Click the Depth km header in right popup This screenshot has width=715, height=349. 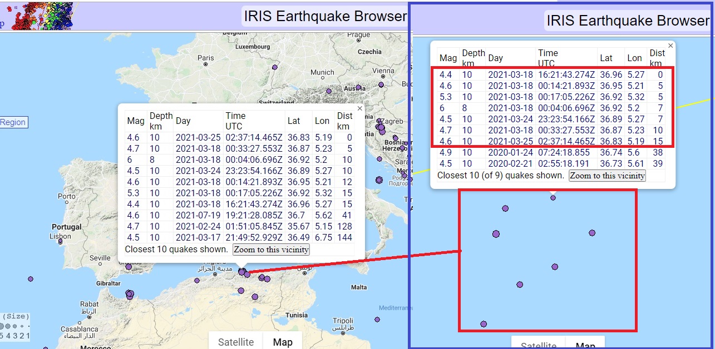pos(474,58)
